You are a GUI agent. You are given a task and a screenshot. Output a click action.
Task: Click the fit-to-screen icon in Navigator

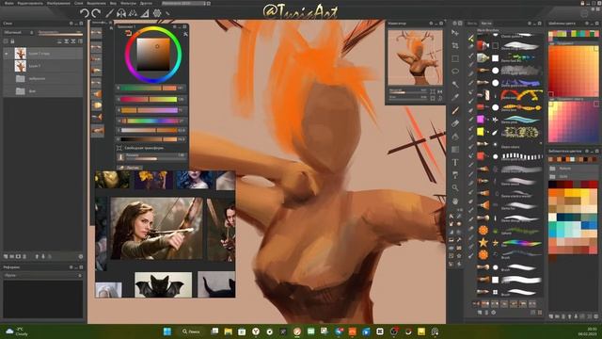point(433,92)
